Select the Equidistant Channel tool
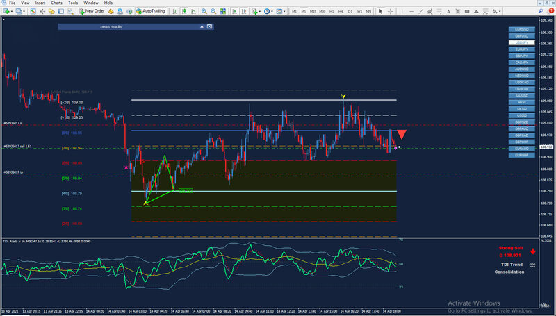The width and height of the screenshot is (556, 316). (430, 11)
